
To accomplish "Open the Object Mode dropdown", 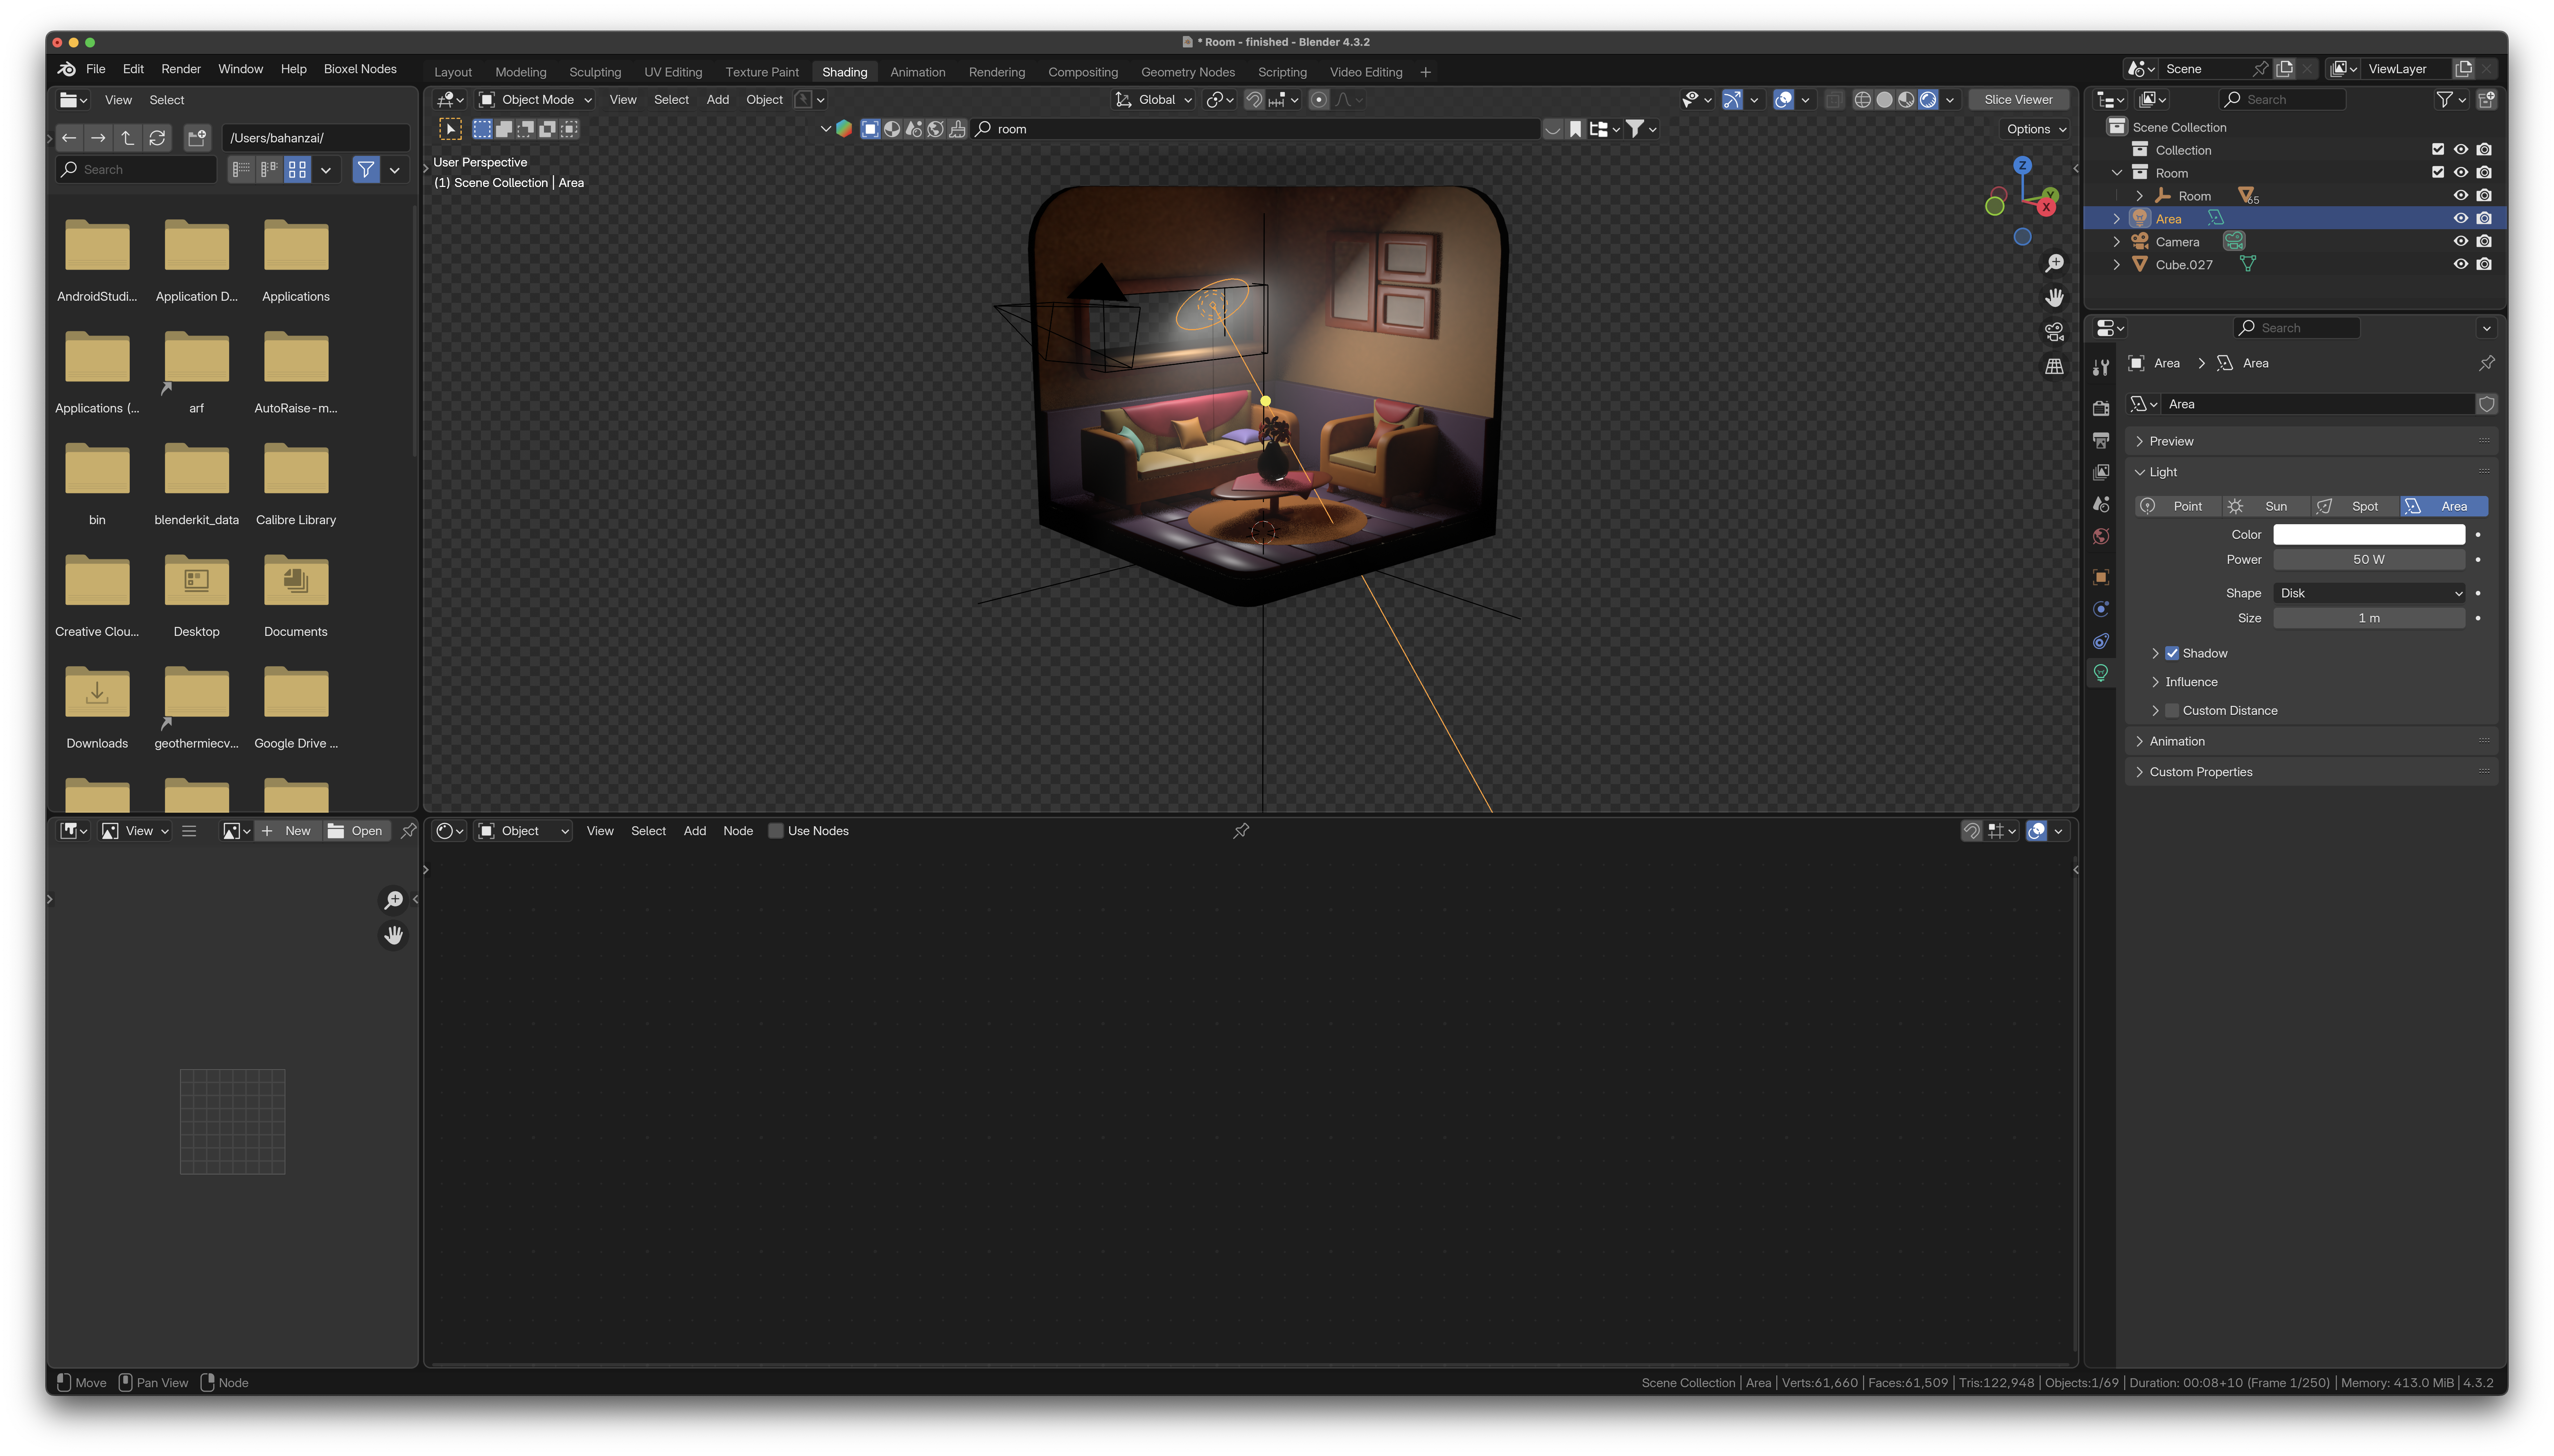I will pos(536,100).
